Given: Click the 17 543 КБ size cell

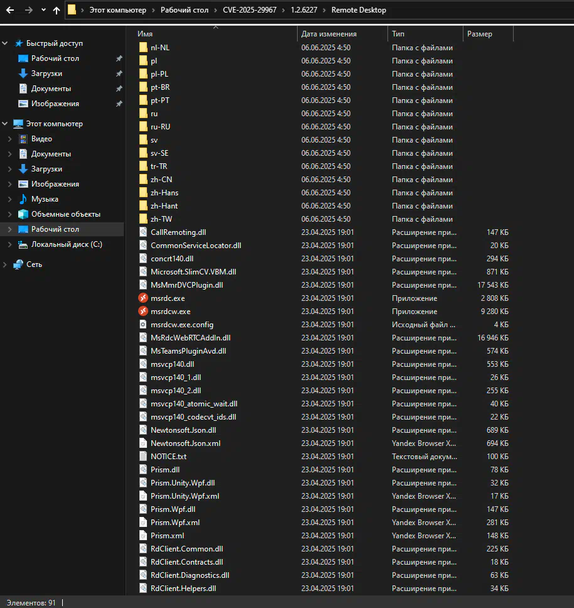Looking at the screenshot, I should [x=492, y=285].
